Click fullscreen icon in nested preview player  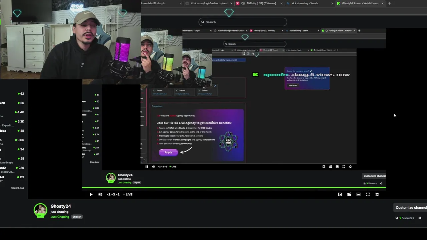pos(344,167)
